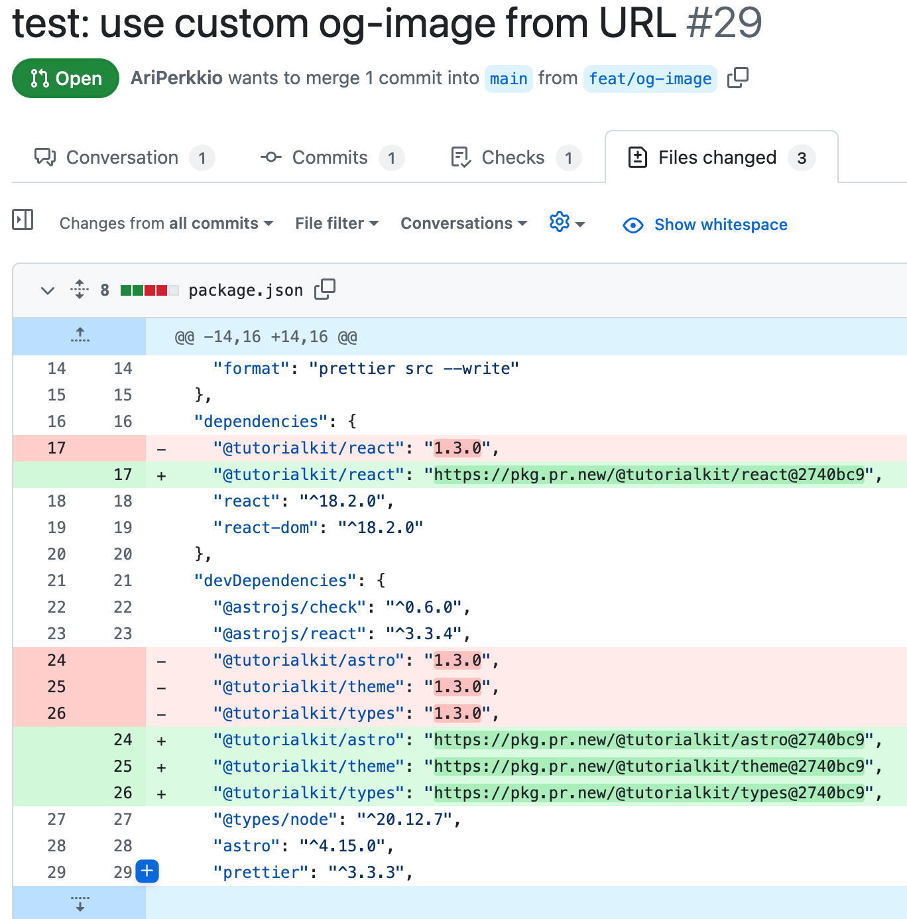907x919 pixels.
Task: Open diff view settings gear menu
Action: tap(566, 223)
